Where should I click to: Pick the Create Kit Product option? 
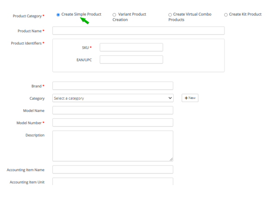[226, 15]
